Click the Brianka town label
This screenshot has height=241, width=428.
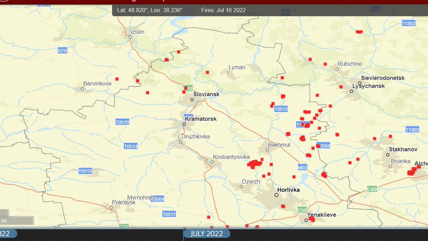pos(401,161)
